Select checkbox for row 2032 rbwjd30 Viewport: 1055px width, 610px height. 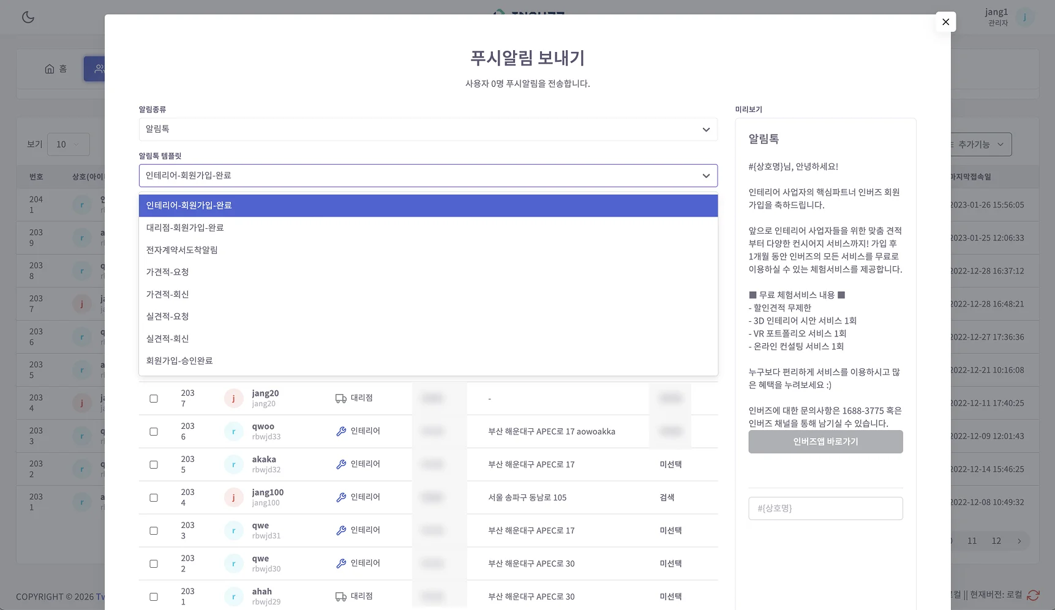[154, 564]
